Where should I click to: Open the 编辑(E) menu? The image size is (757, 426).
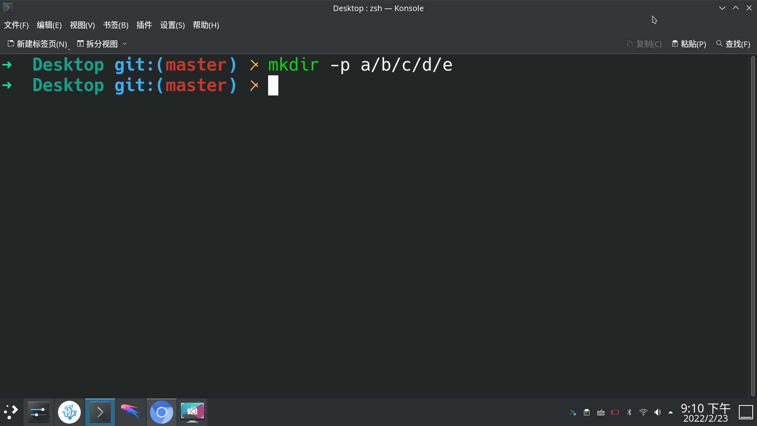click(x=49, y=25)
